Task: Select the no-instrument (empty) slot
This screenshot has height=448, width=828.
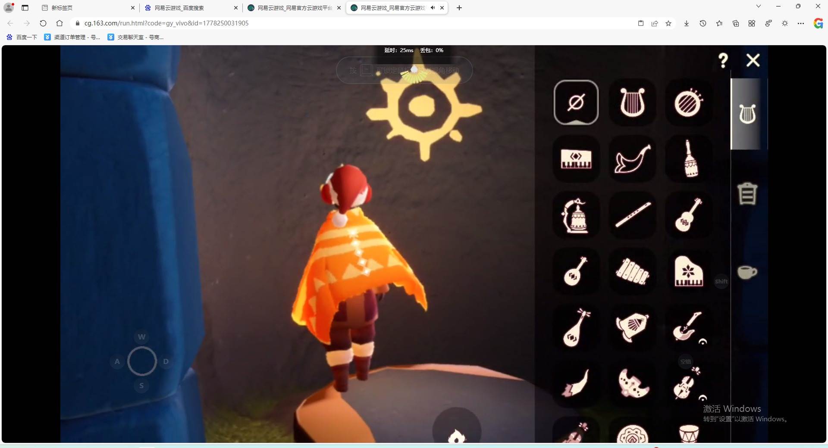Action: click(x=576, y=103)
